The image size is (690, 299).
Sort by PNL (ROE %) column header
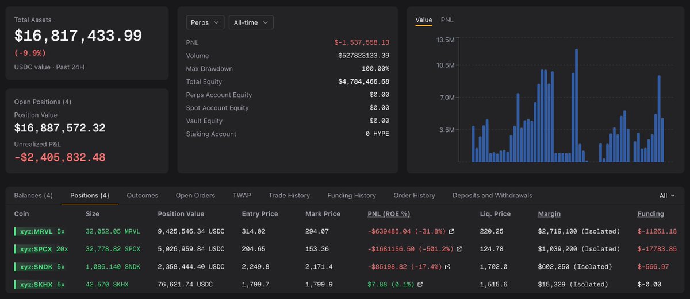point(389,214)
